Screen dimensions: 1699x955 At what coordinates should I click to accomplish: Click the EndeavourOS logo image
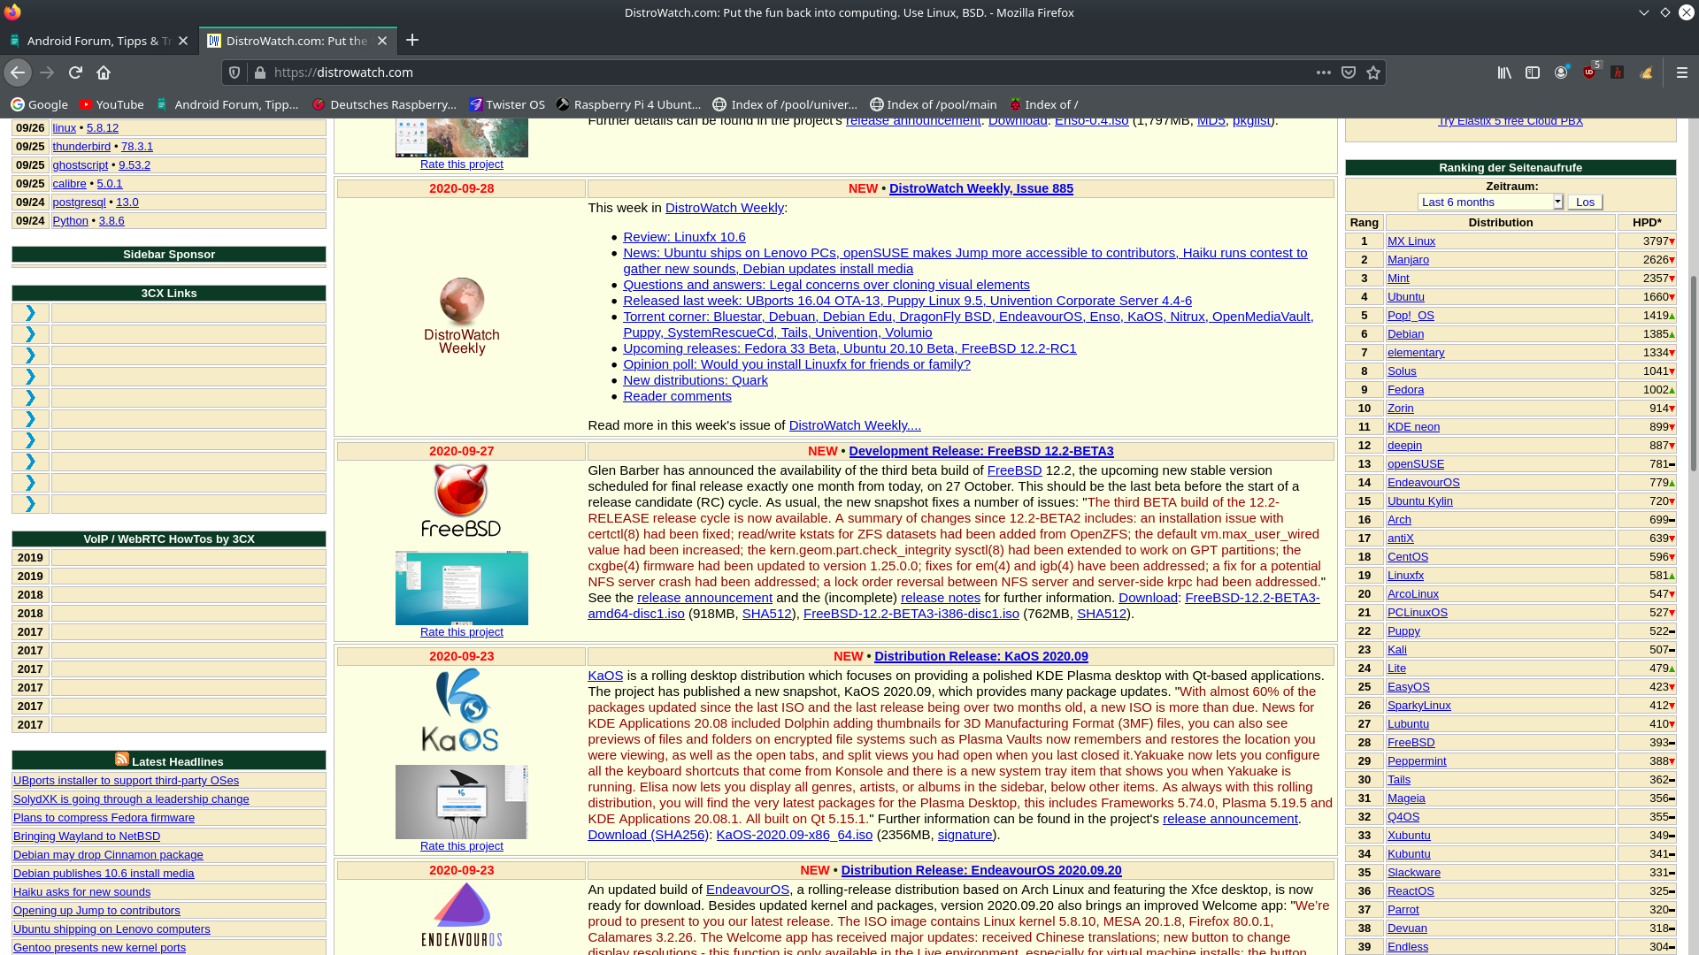(462, 915)
